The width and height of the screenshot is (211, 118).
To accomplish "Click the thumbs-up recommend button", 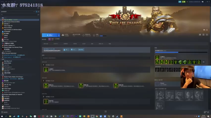I will tap(66, 50).
